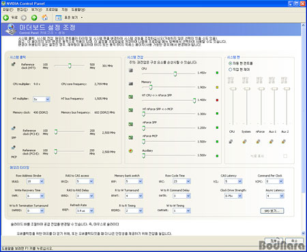Screen dimensions: 307x252
Task: Select the automatic fan control radio button
Action: (x=230, y=63)
